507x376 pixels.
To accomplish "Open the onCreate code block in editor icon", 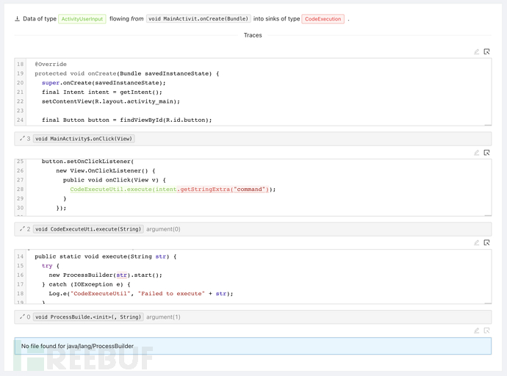I will pyautogui.click(x=486, y=52).
